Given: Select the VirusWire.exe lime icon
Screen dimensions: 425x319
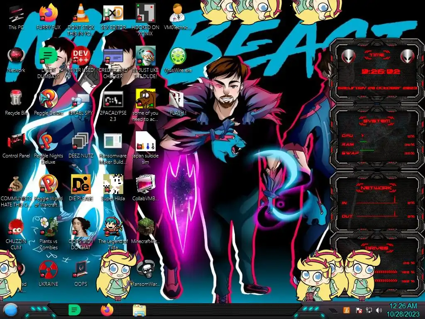Looking at the screenshot, I should (x=178, y=60).
